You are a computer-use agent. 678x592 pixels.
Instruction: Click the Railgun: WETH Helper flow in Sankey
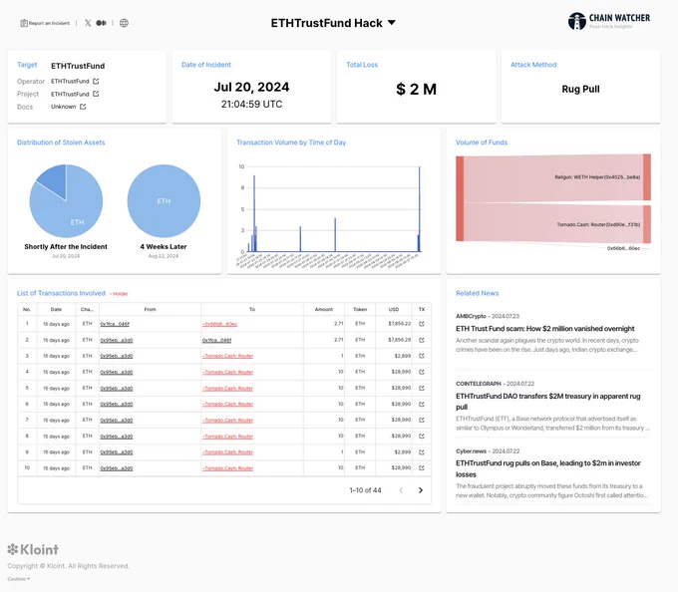(553, 178)
